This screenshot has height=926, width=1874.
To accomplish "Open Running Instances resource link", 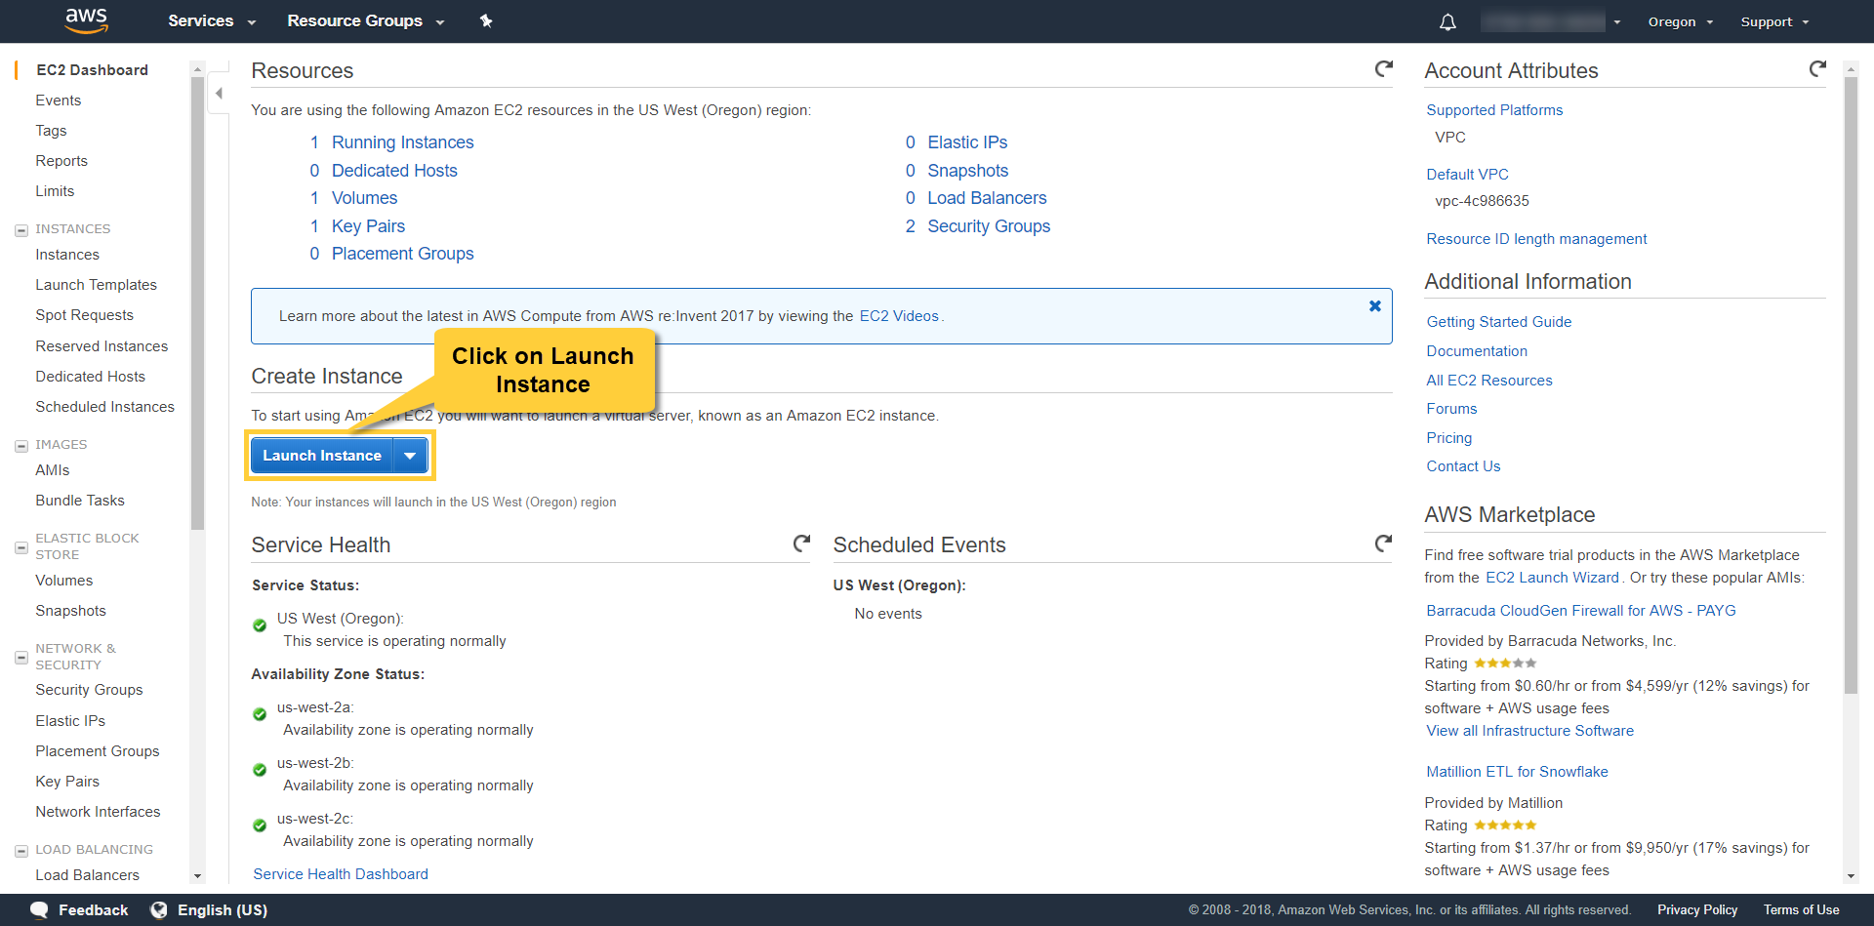I will pyautogui.click(x=402, y=142).
